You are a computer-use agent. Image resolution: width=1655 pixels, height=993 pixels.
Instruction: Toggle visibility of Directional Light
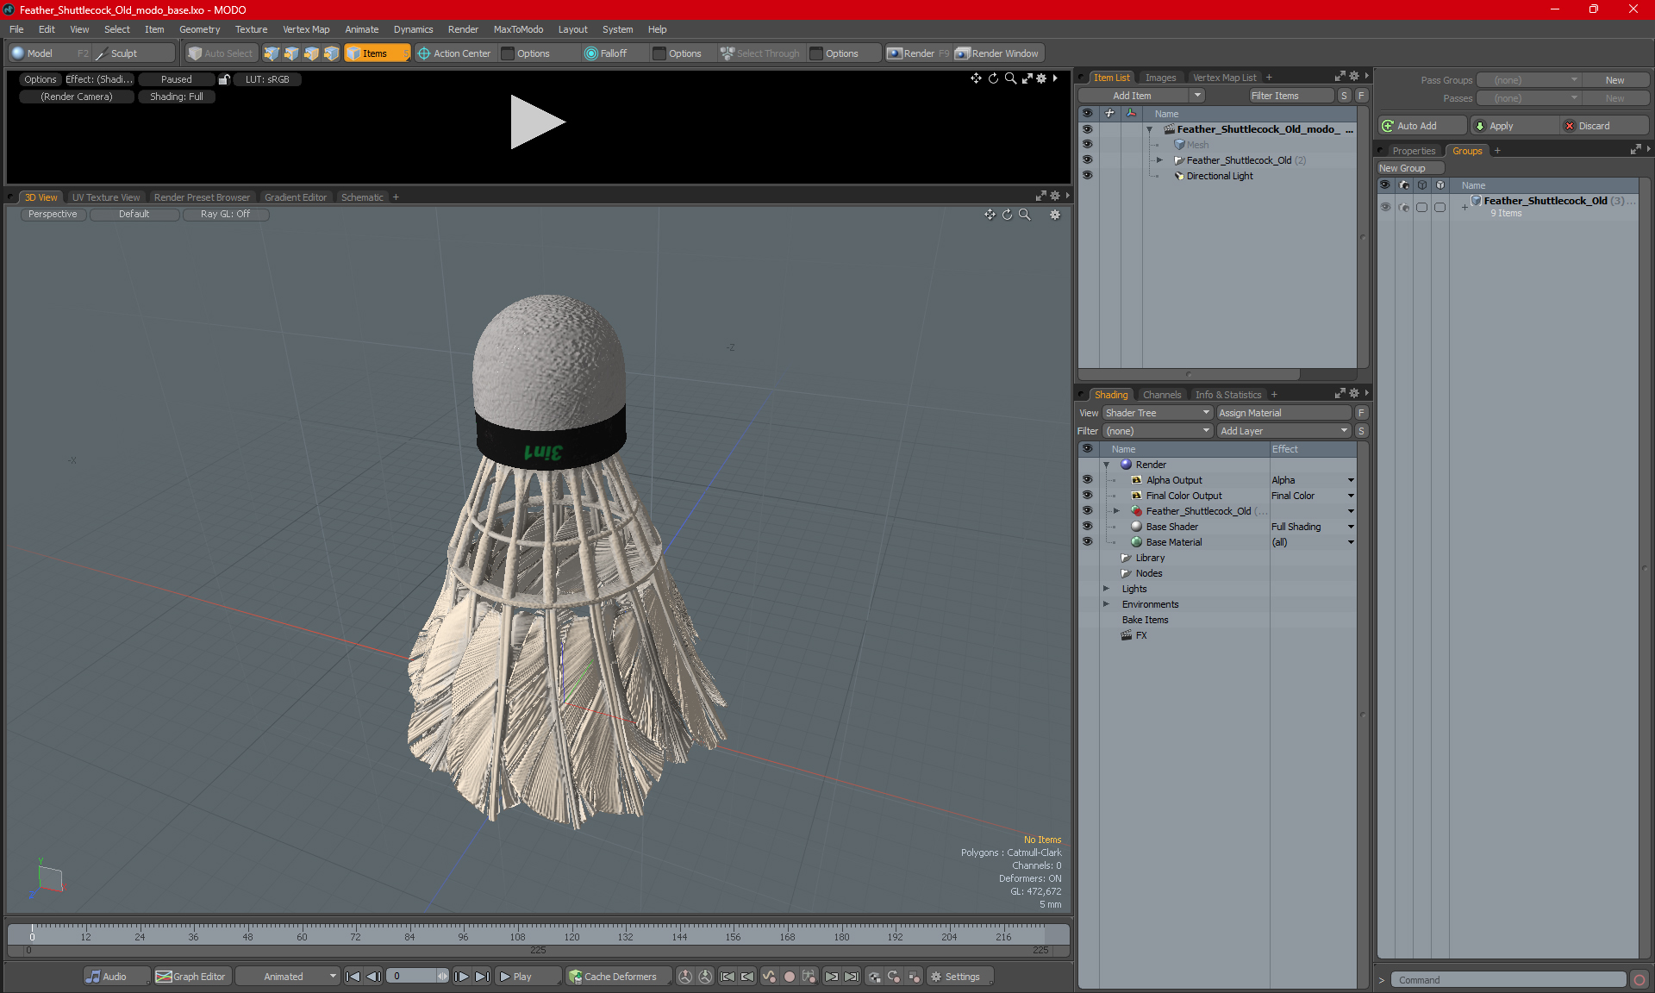click(1088, 176)
